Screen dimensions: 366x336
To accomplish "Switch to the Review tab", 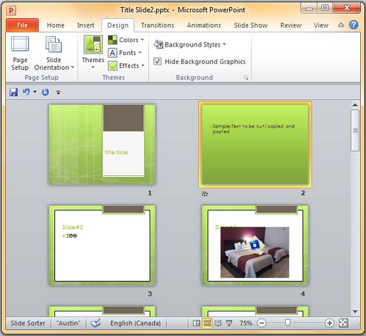I will point(291,25).
